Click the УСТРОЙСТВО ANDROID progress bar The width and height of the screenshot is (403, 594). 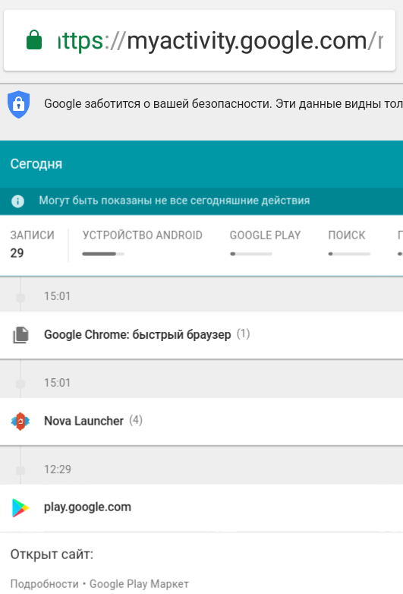pos(103,254)
